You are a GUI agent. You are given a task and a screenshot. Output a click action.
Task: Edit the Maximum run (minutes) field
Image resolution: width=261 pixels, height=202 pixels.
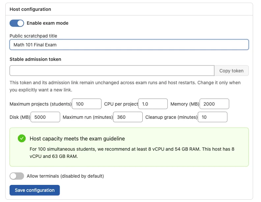[128, 117]
